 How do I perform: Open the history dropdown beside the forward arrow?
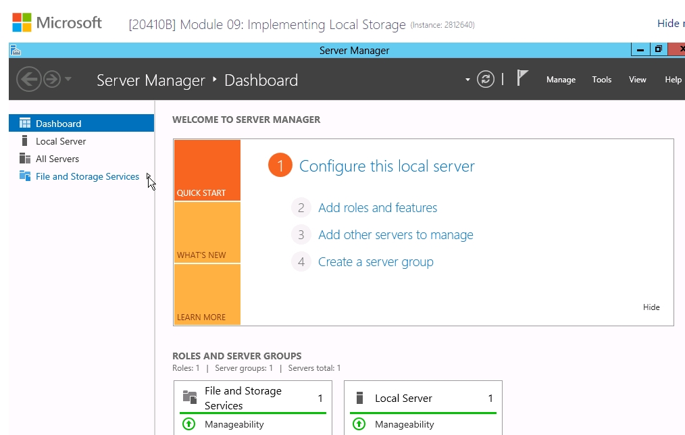click(x=68, y=79)
